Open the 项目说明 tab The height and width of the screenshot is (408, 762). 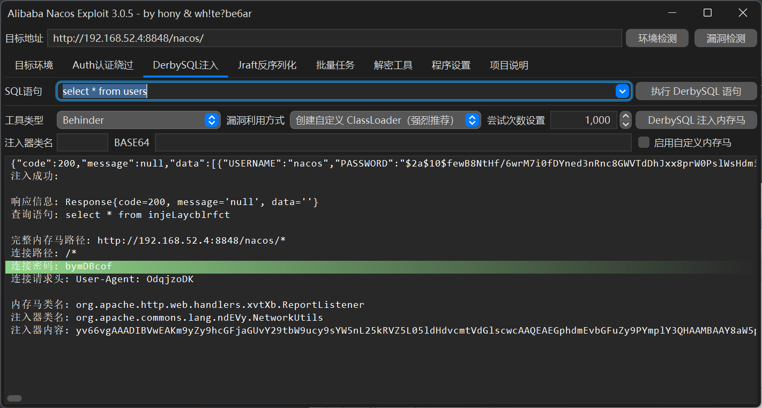509,65
